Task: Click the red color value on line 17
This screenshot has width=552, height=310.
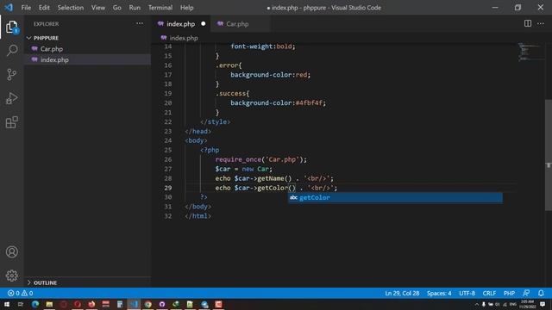Action: pos(301,75)
